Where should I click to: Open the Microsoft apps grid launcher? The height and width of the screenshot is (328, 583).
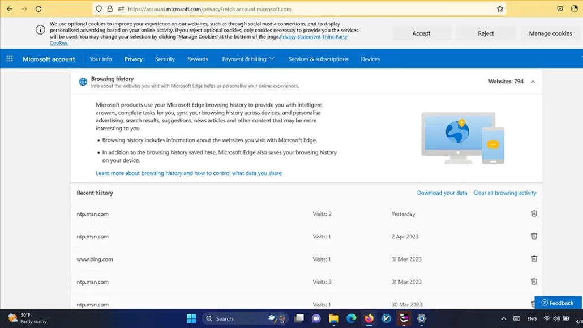[10, 59]
